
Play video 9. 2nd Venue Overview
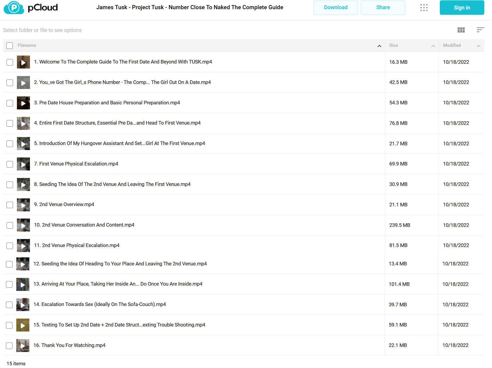(x=23, y=205)
